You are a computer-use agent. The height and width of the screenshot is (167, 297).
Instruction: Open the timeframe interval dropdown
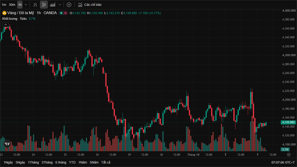point(26,5)
